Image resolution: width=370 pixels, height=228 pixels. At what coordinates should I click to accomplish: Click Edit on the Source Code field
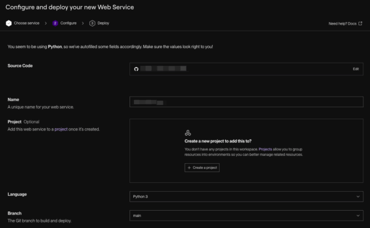point(356,69)
